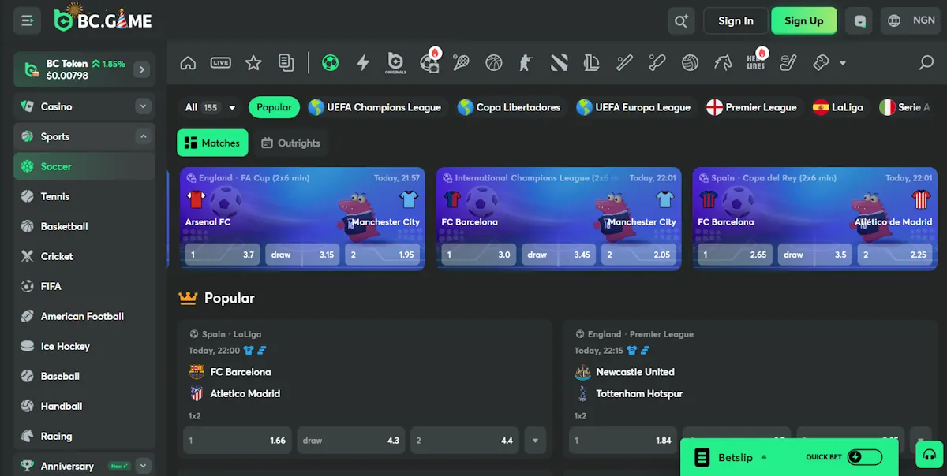This screenshot has height=476, width=947.
Task: Expand the Casino sidebar section
Action: pos(143,106)
